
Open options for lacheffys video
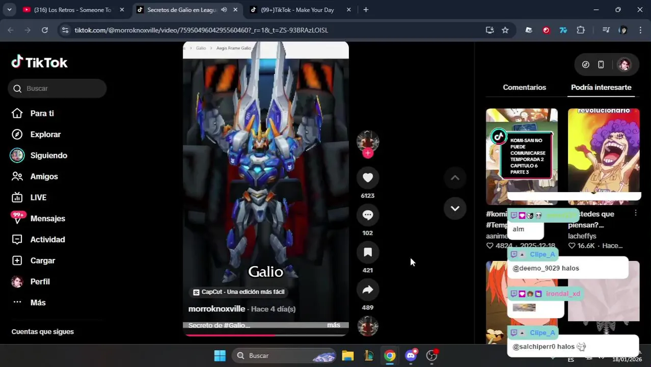point(635,213)
